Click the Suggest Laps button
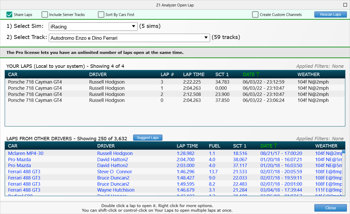The width and height of the screenshot is (350, 214). pyautogui.click(x=148, y=138)
